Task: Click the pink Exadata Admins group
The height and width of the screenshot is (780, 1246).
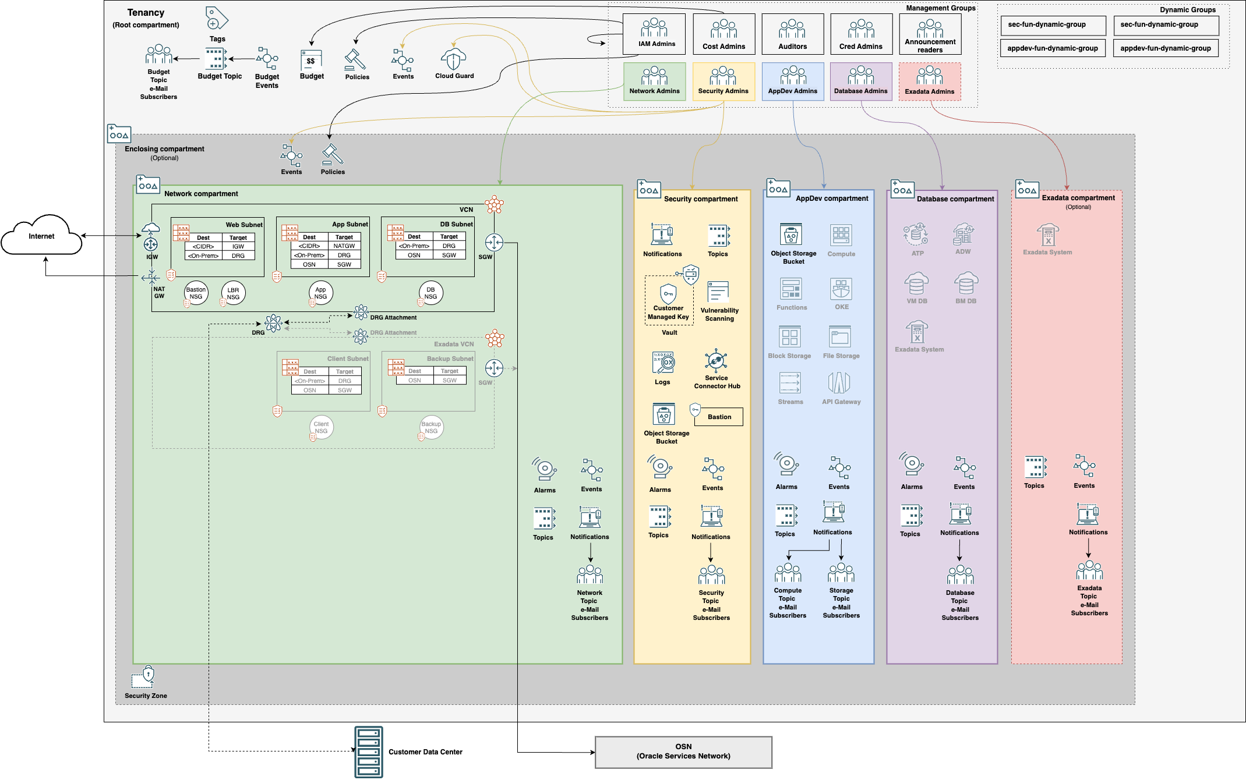Action: (929, 81)
